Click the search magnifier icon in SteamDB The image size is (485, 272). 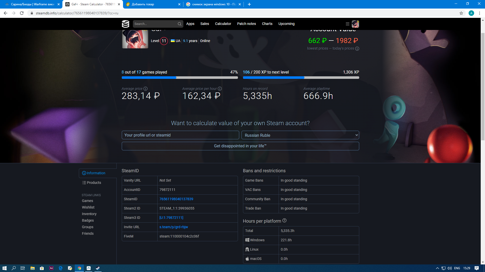(x=179, y=24)
